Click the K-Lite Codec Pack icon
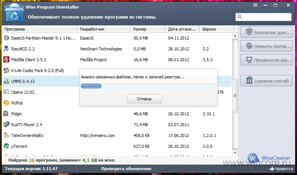 [6, 71]
